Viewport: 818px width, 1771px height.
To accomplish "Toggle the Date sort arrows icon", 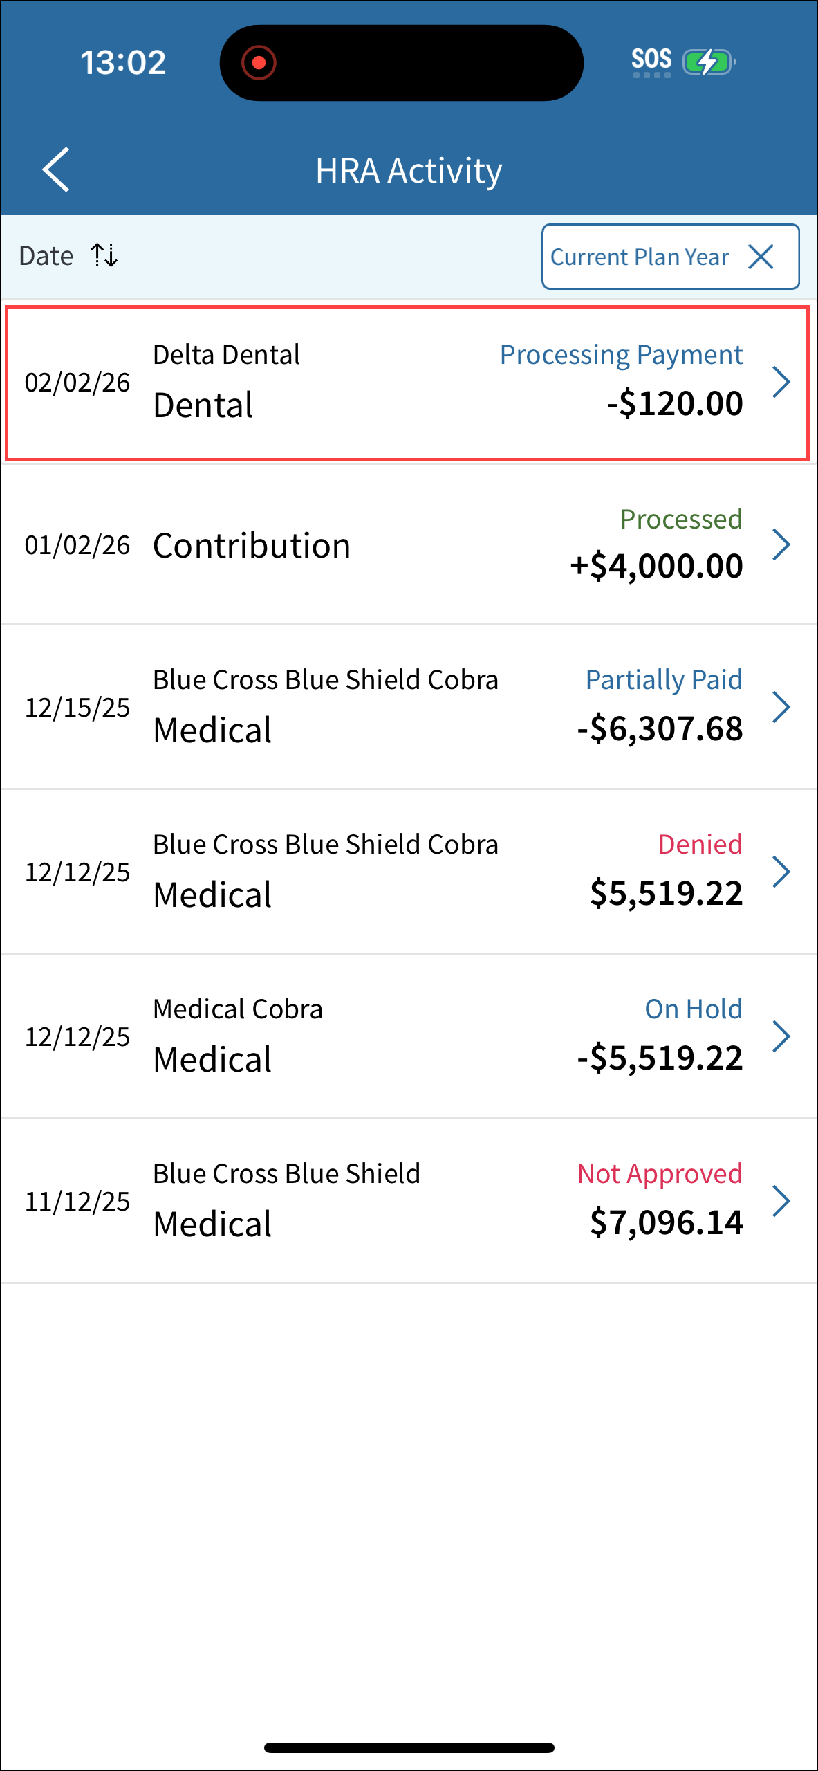I will pos(104,255).
